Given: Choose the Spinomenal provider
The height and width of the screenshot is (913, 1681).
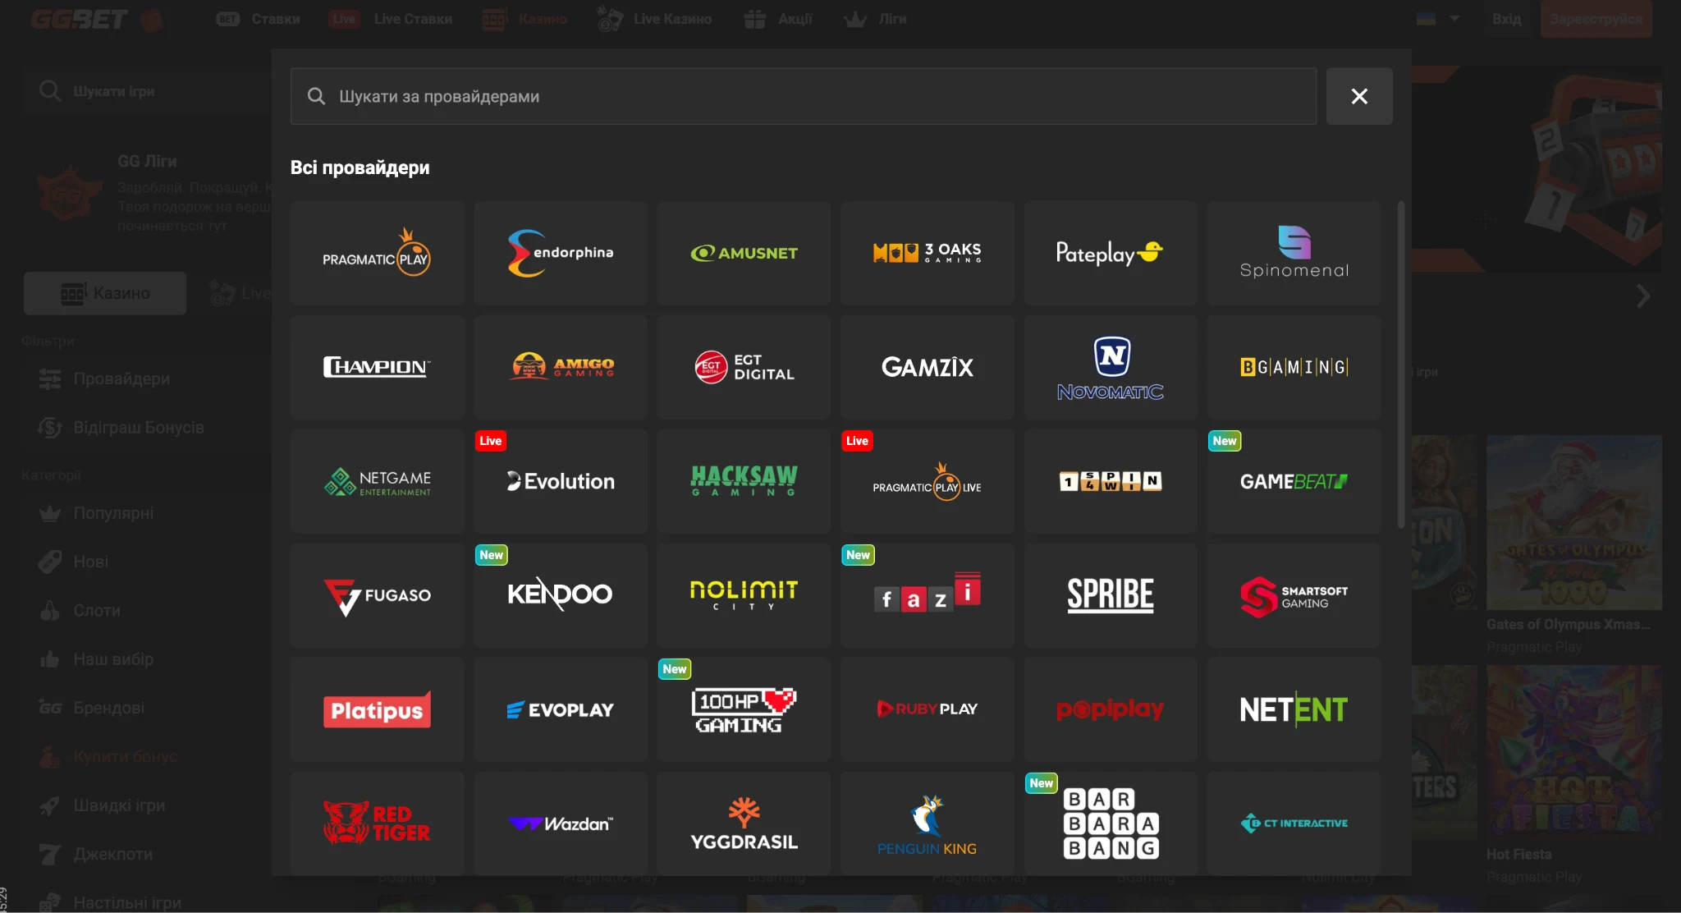Looking at the screenshot, I should tap(1294, 253).
